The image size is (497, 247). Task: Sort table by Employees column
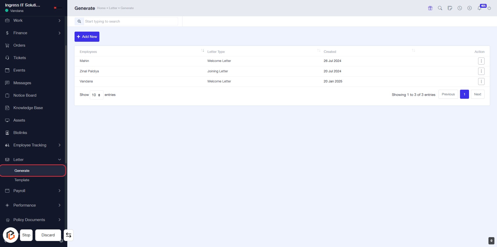click(202, 51)
